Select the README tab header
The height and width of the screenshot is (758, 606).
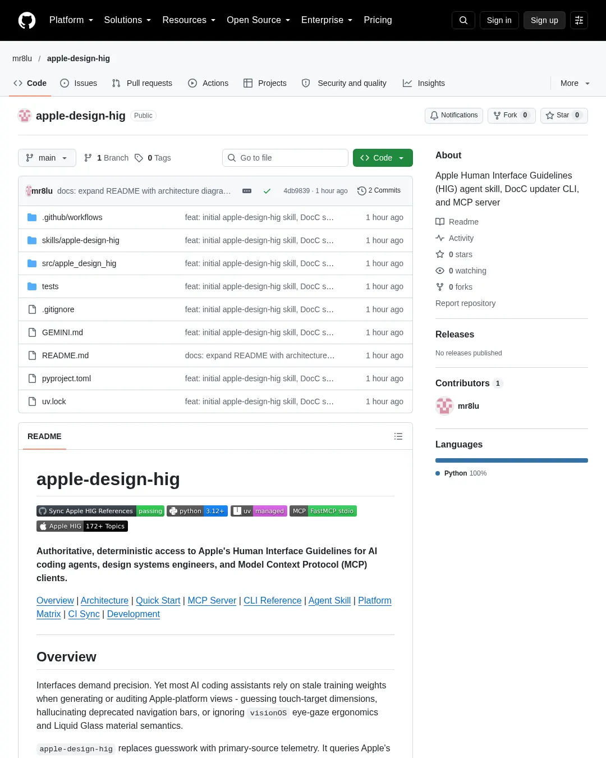click(x=44, y=436)
